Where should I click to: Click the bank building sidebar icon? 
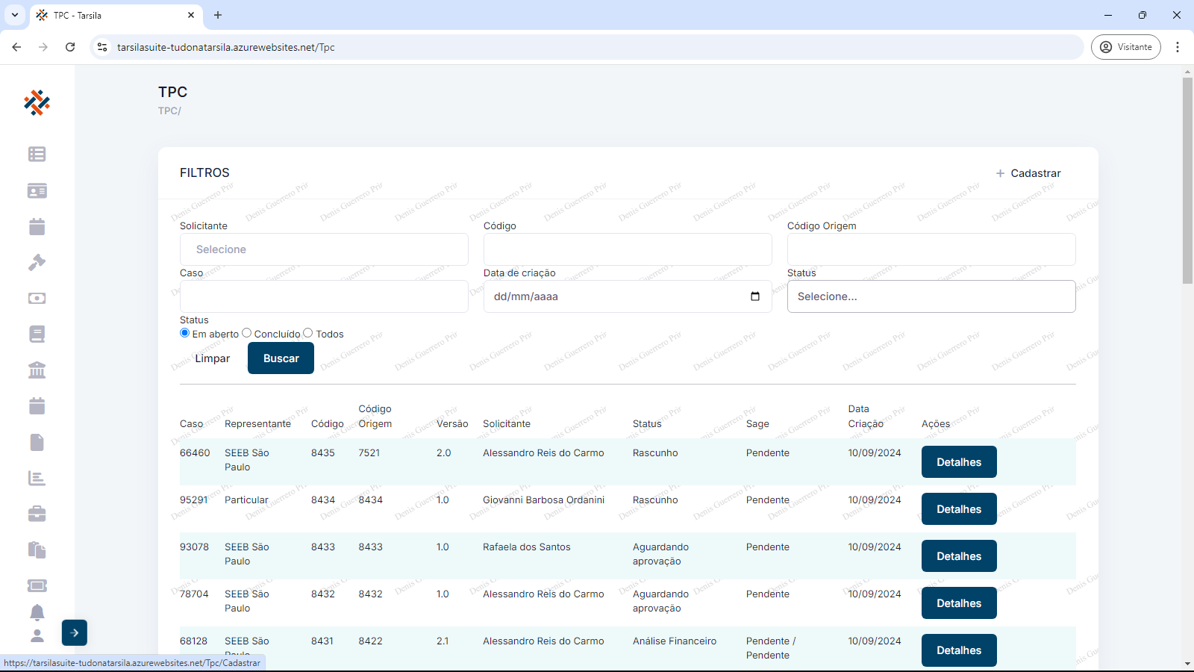click(x=37, y=370)
